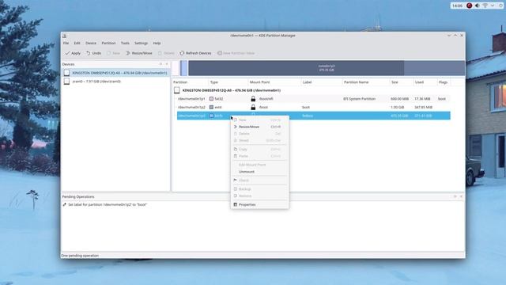Click lock icon on /boot/efi row

253,98
